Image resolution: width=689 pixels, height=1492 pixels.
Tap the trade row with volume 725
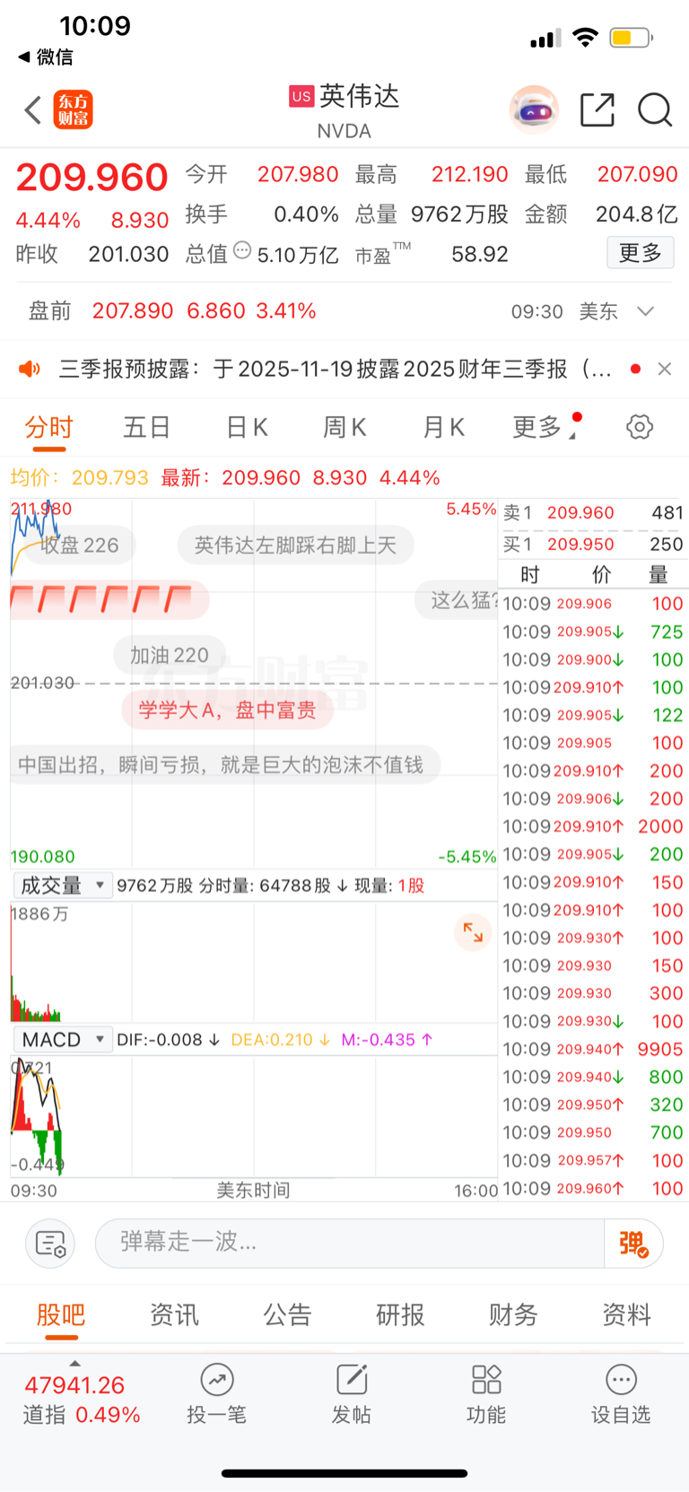pyautogui.click(x=592, y=632)
